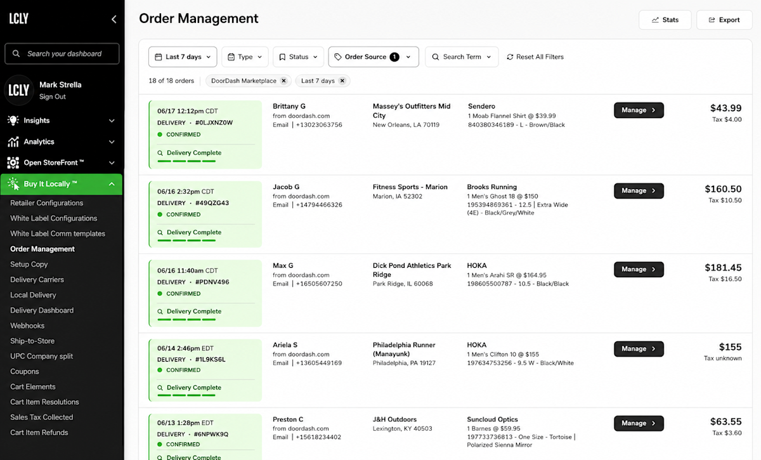Click the Export button

[724, 20]
